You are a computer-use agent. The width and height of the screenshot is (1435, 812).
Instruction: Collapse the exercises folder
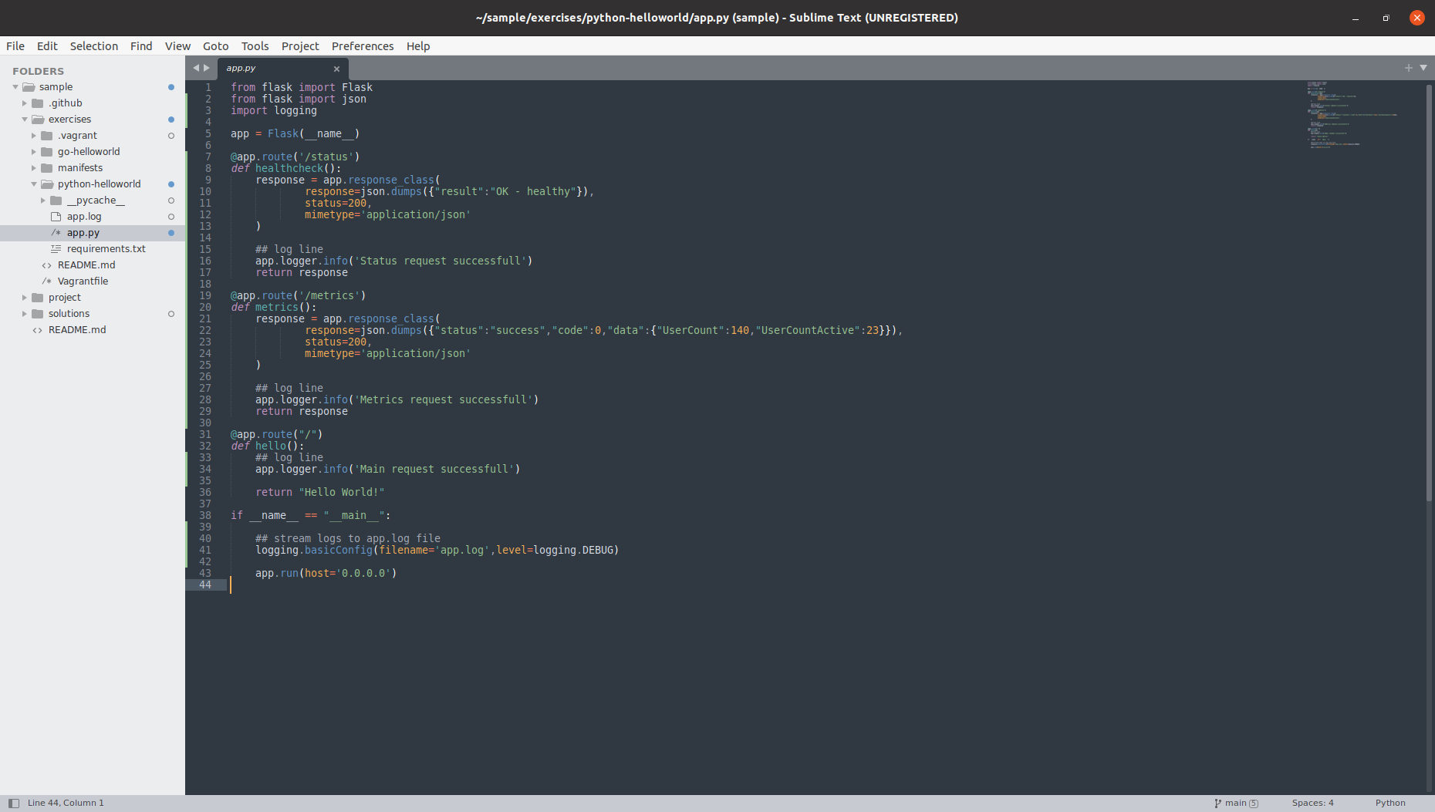click(x=24, y=119)
